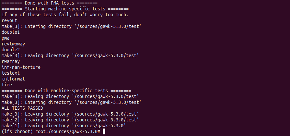Place the cursor at the terminal input block
Screen dimensions: 290x136
tap(104, 131)
